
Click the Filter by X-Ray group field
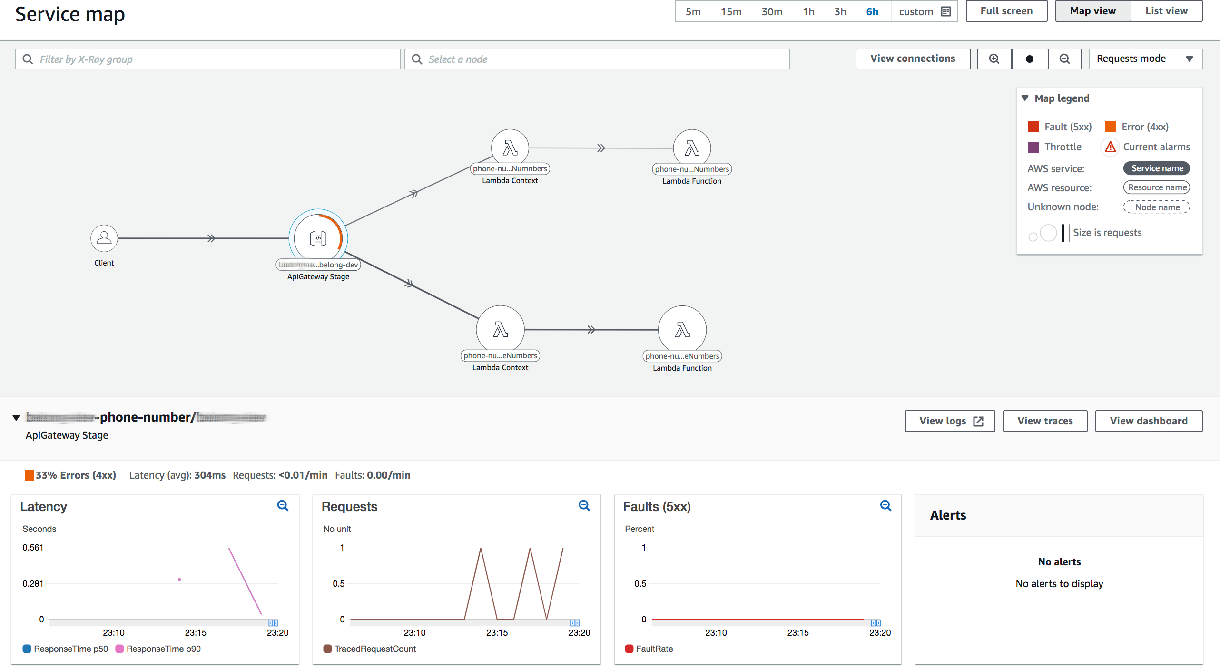(x=207, y=59)
